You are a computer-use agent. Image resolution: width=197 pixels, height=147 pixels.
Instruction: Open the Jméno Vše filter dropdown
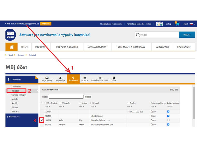[x=82, y=107]
